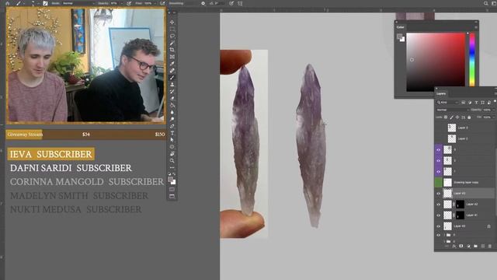The width and height of the screenshot is (497, 280).
Task: Hide the Layer 43 eye icon
Action: click(439, 194)
